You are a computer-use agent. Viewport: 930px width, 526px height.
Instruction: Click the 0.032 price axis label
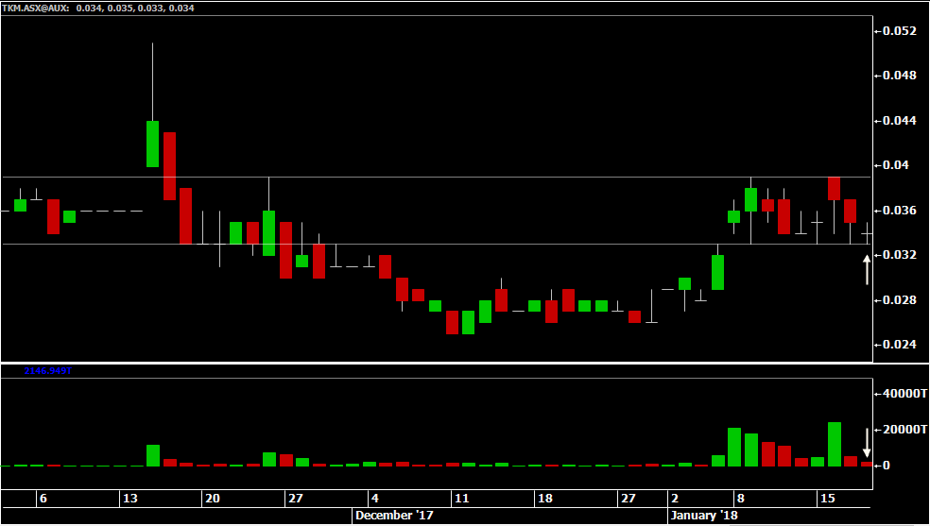click(x=899, y=255)
